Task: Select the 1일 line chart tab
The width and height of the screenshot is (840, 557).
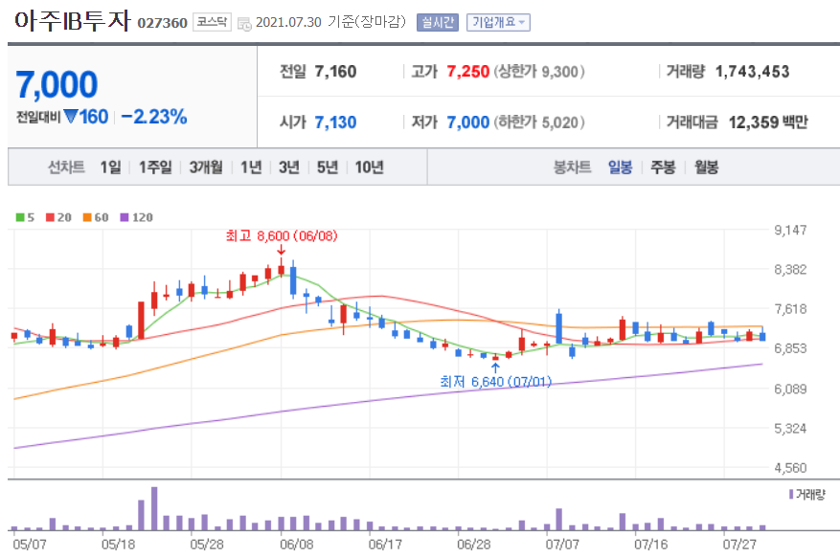Action: (111, 167)
